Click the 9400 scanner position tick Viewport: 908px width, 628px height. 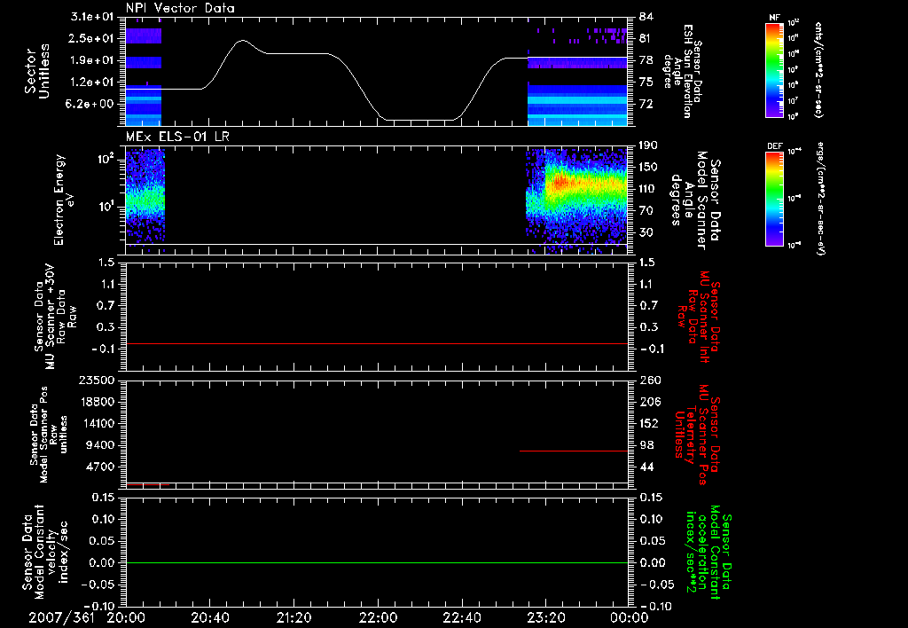(x=100, y=445)
